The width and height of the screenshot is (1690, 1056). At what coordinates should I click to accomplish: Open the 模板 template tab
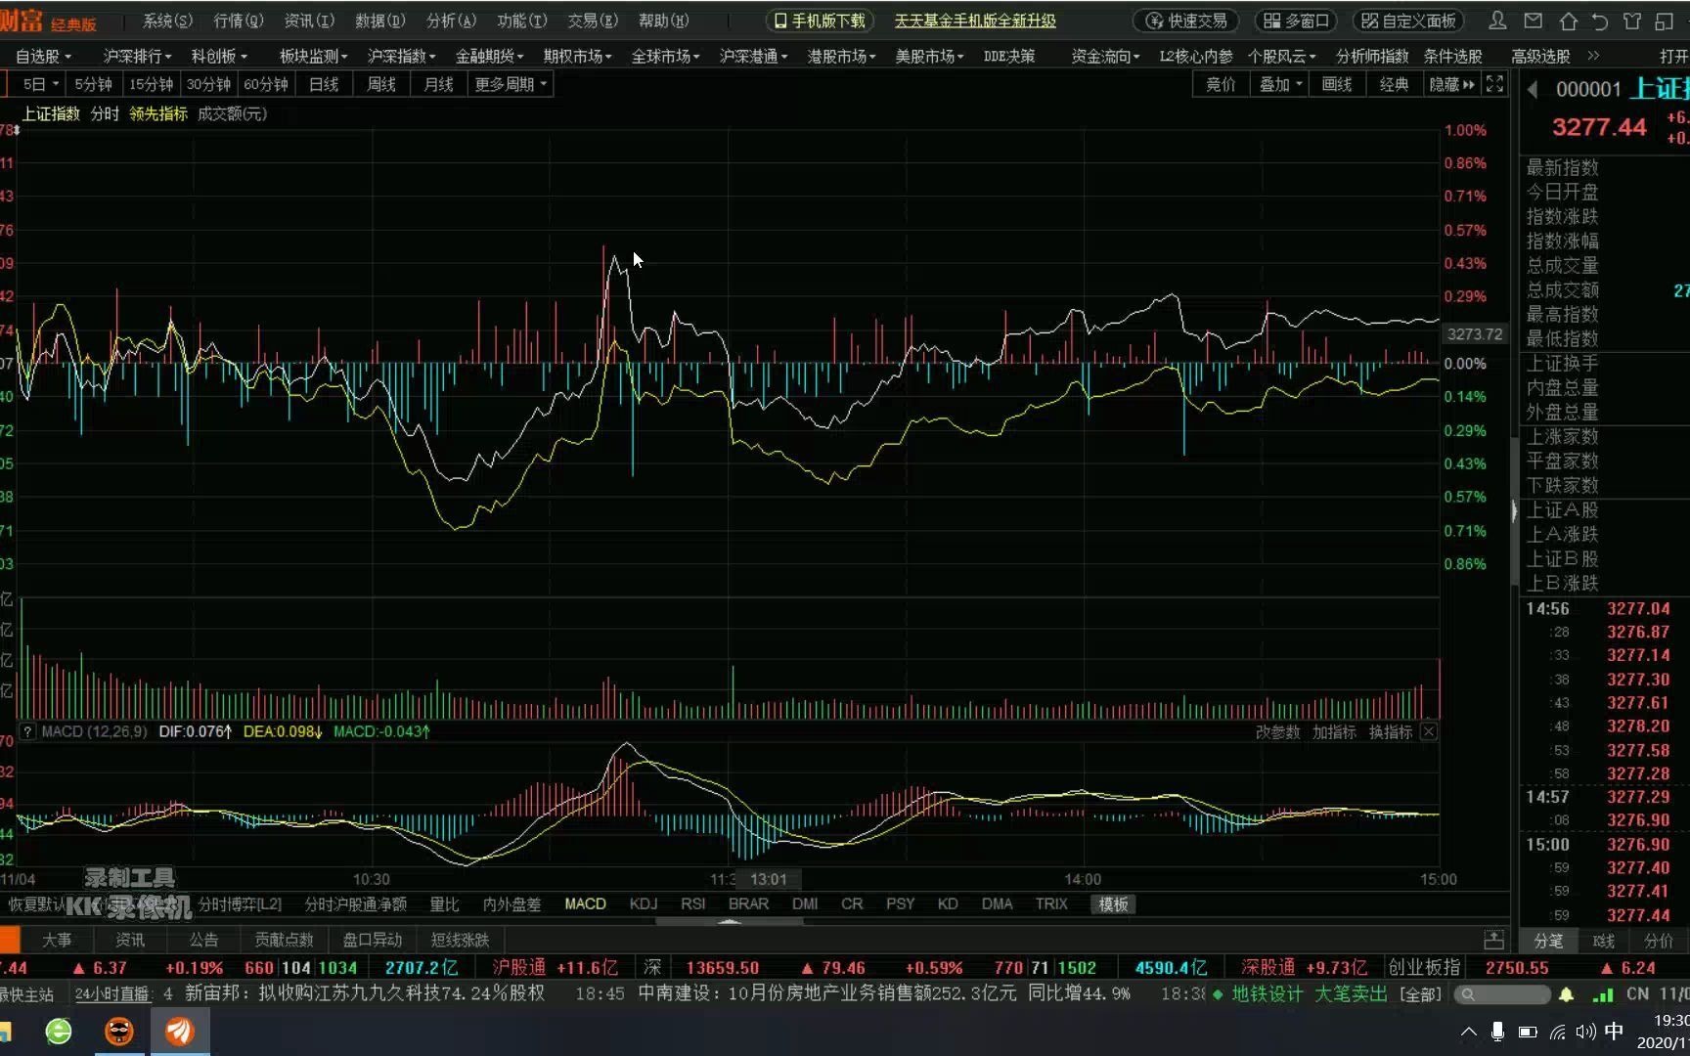(x=1113, y=903)
